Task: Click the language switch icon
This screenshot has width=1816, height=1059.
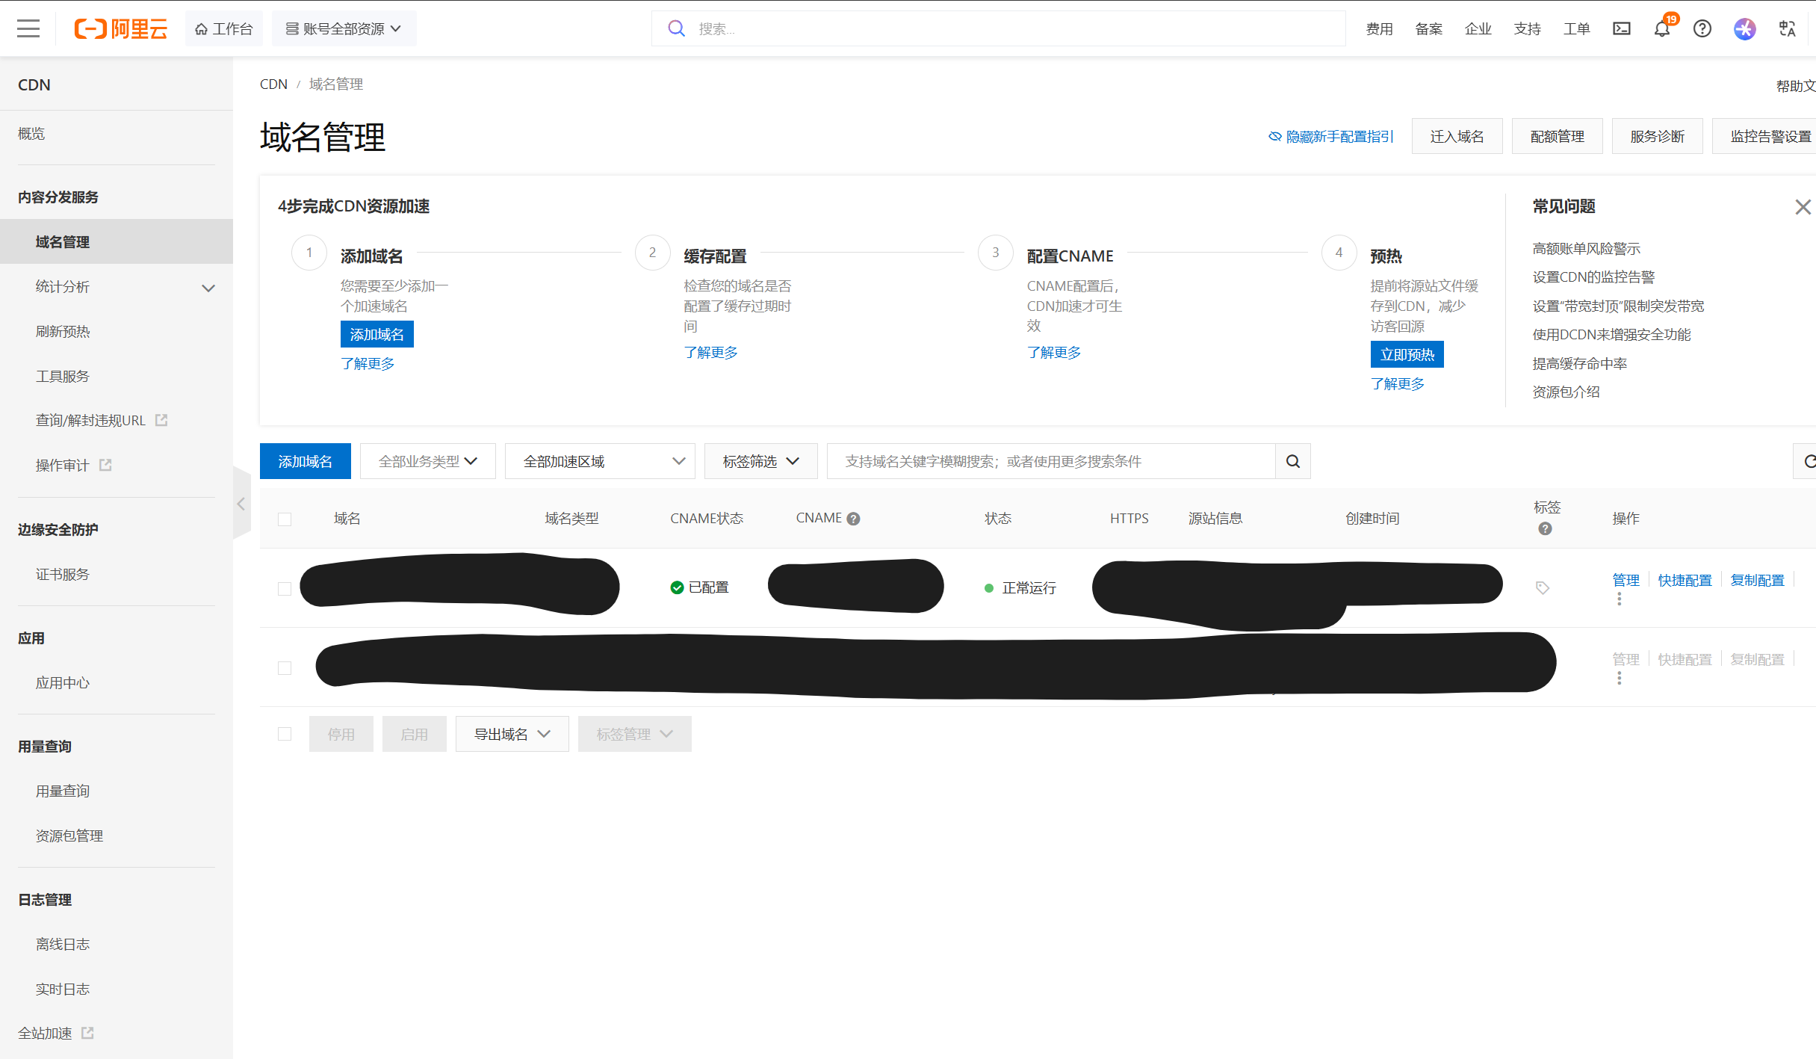Action: (1787, 29)
